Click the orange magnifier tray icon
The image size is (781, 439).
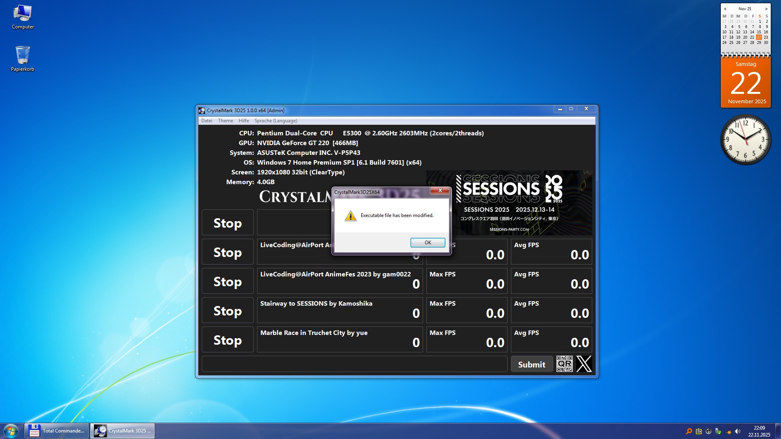pyautogui.click(x=689, y=431)
